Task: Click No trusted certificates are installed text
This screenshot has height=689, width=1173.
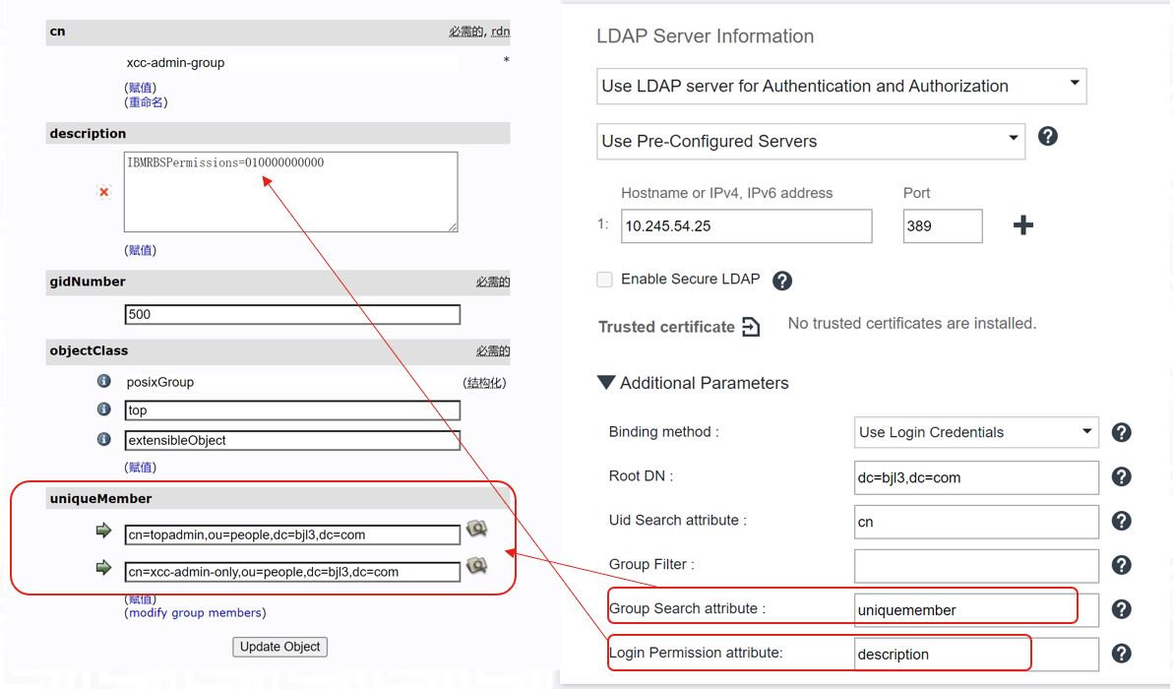Action: click(912, 323)
